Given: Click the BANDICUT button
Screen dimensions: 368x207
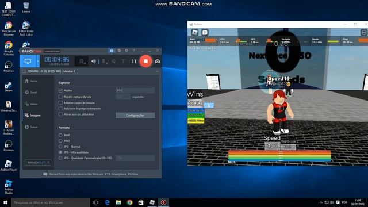Looking at the screenshot, I should point(38,162).
